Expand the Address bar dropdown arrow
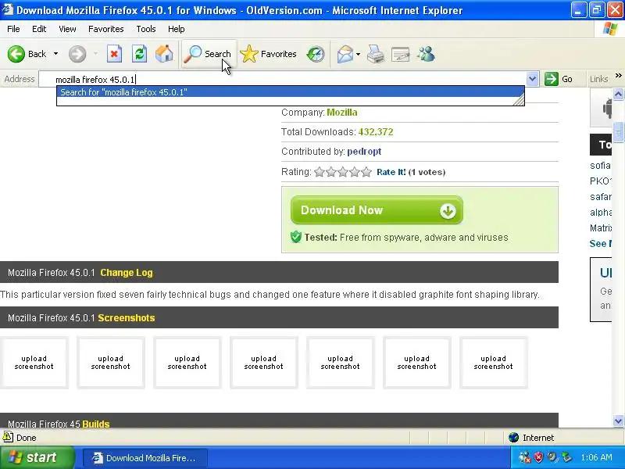 pyautogui.click(x=533, y=79)
